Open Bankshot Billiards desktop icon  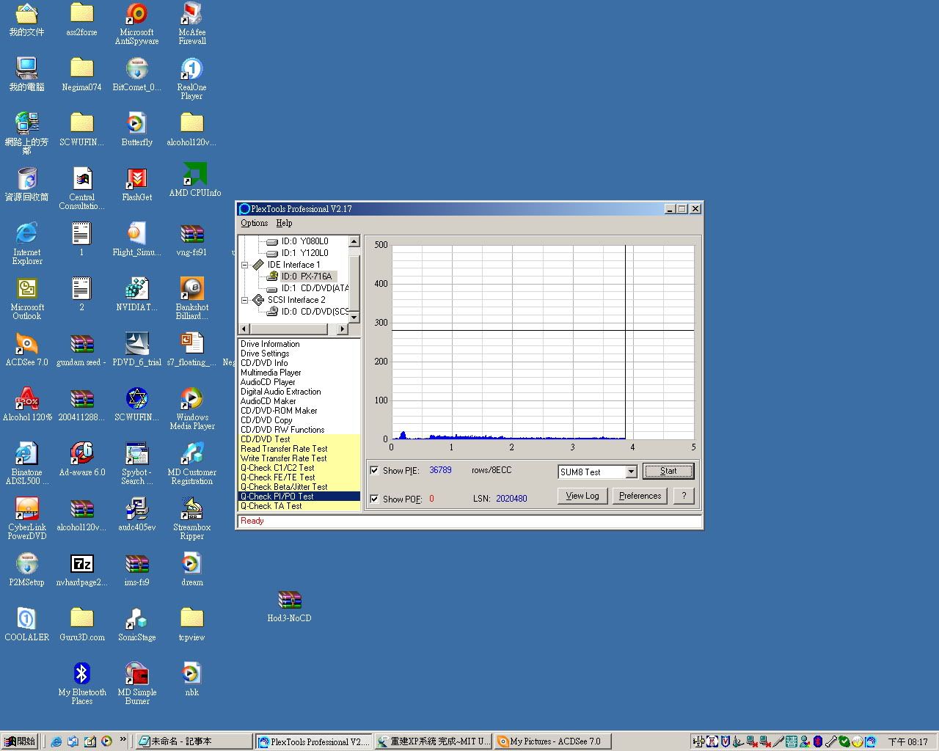click(192, 298)
